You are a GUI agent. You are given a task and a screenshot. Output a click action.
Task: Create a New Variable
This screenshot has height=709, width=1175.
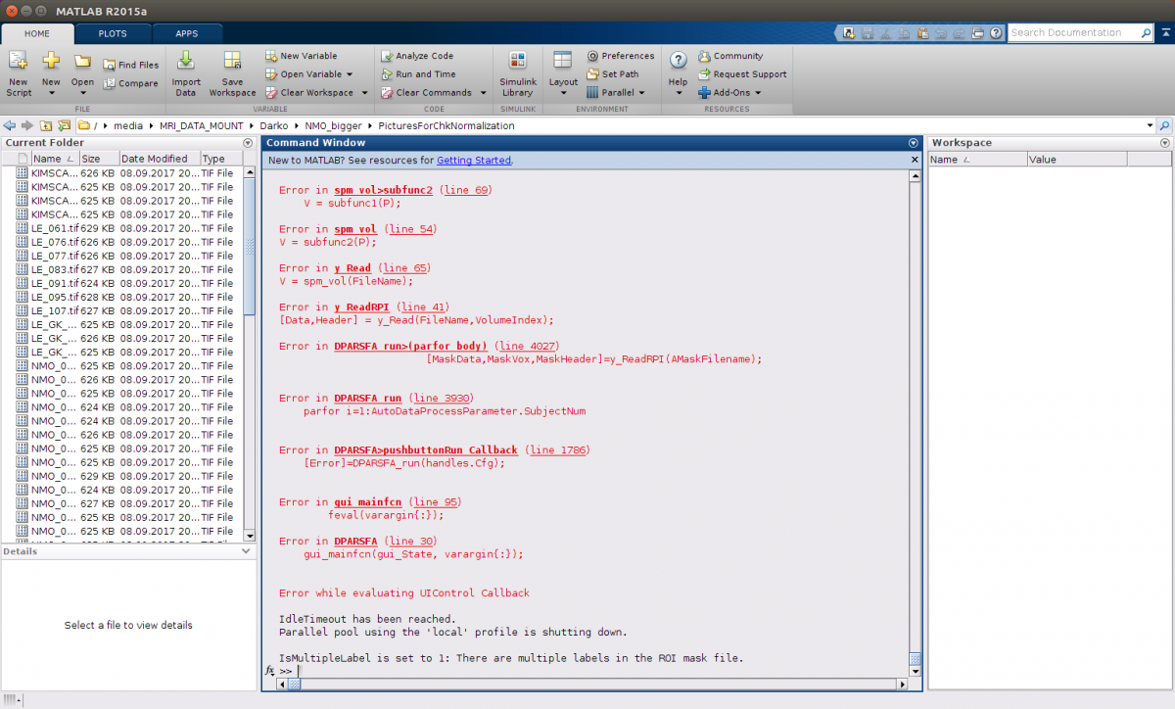[x=302, y=56]
